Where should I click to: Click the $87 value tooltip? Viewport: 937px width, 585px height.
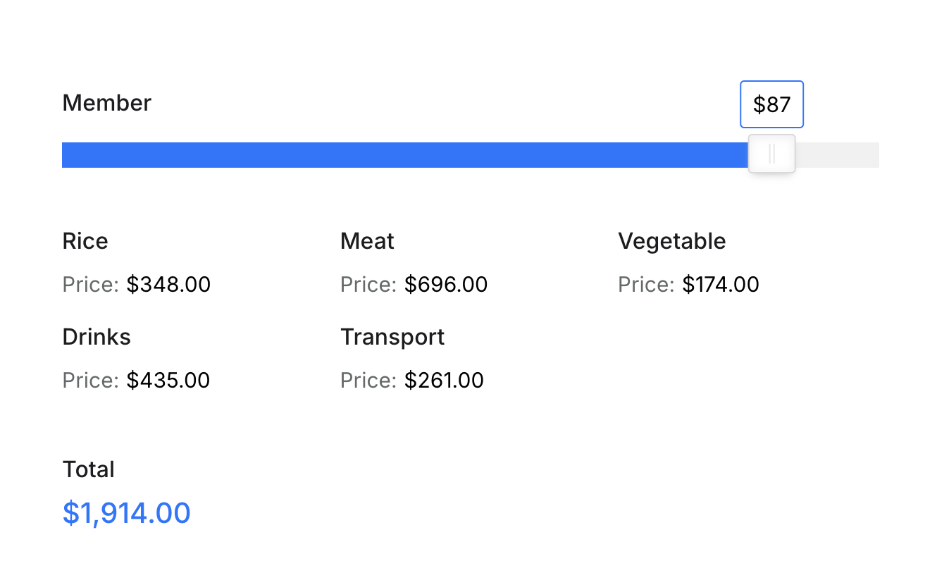tap(771, 104)
